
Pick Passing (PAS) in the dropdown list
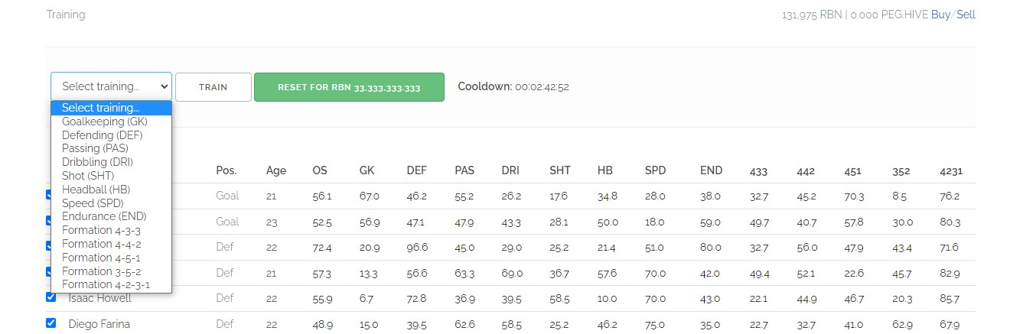pos(112,148)
